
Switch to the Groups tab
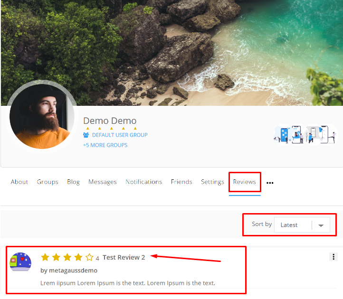point(48,182)
